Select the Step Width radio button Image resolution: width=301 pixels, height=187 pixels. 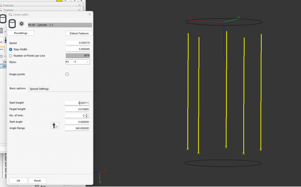11,50
